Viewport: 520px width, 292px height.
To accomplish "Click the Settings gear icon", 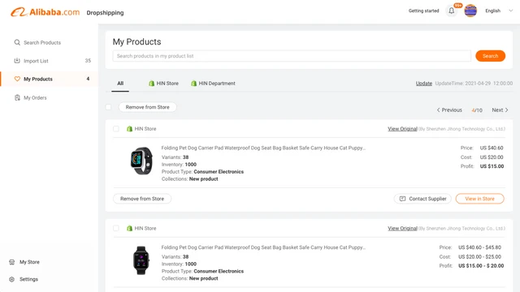I will pyautogui.click(x=12, y=279).
